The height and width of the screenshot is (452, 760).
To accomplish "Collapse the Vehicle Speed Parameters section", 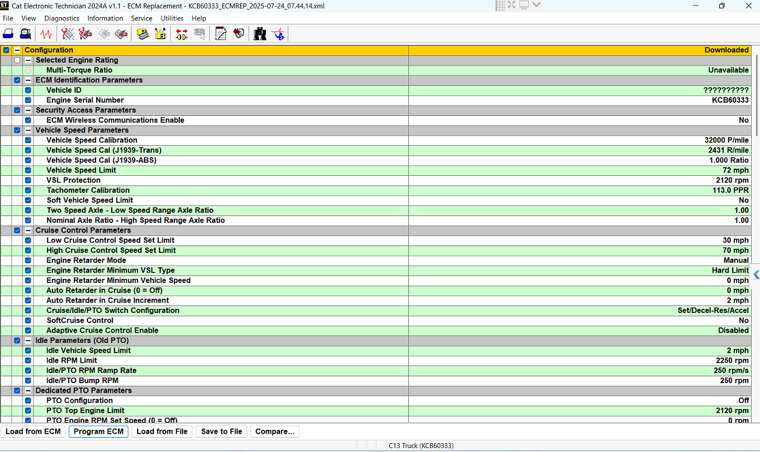I will click(28, 130).
